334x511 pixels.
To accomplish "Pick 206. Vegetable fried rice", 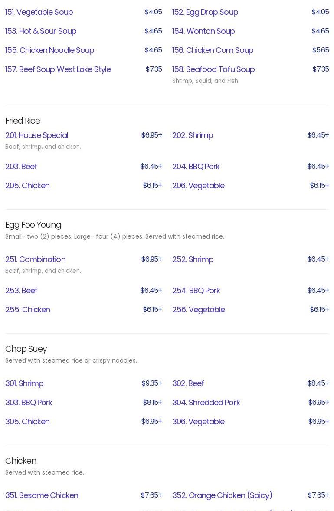I will tap(198, 186).
